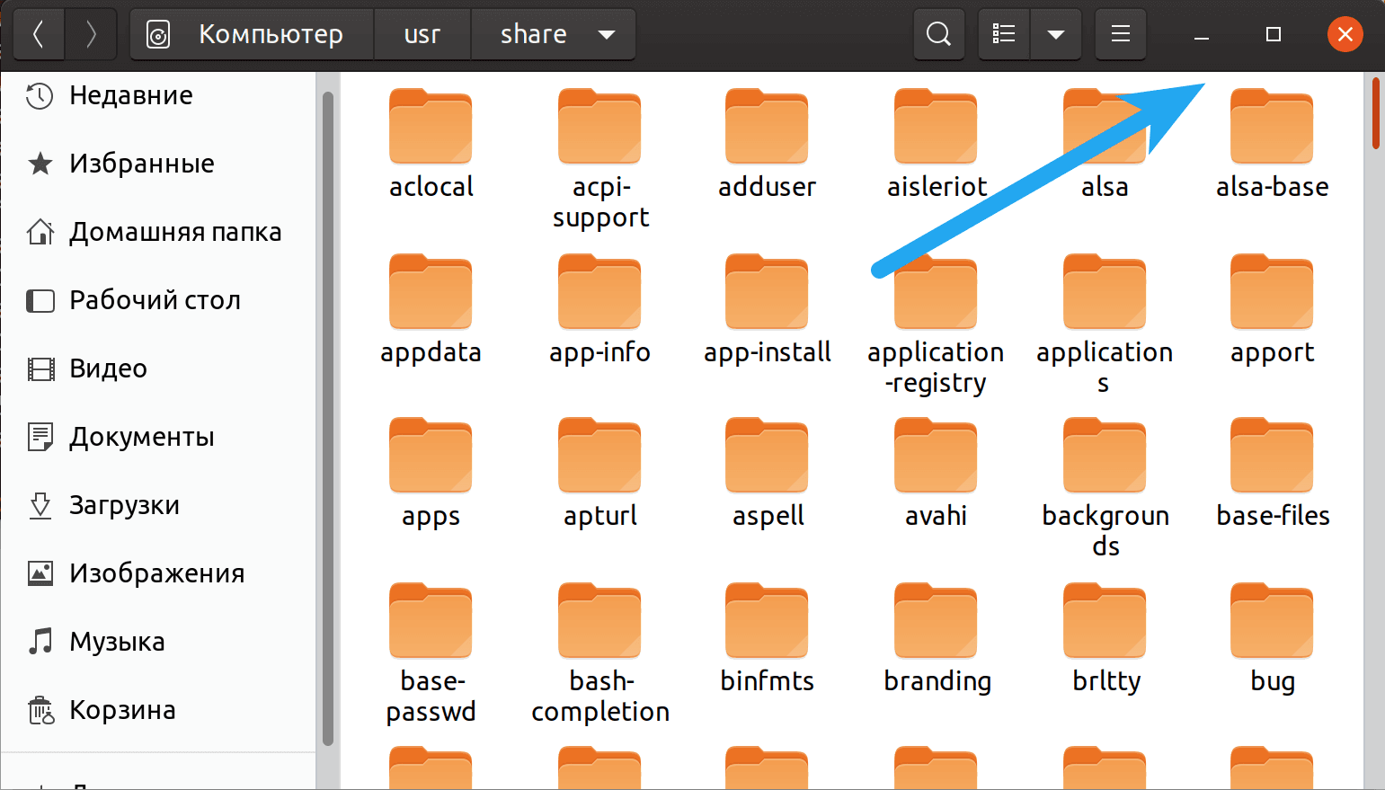Image resolution: width=1385 pixels, height=790 pixels.
Task: Open the Видео folder in sidebar
Action: [158, 368]
